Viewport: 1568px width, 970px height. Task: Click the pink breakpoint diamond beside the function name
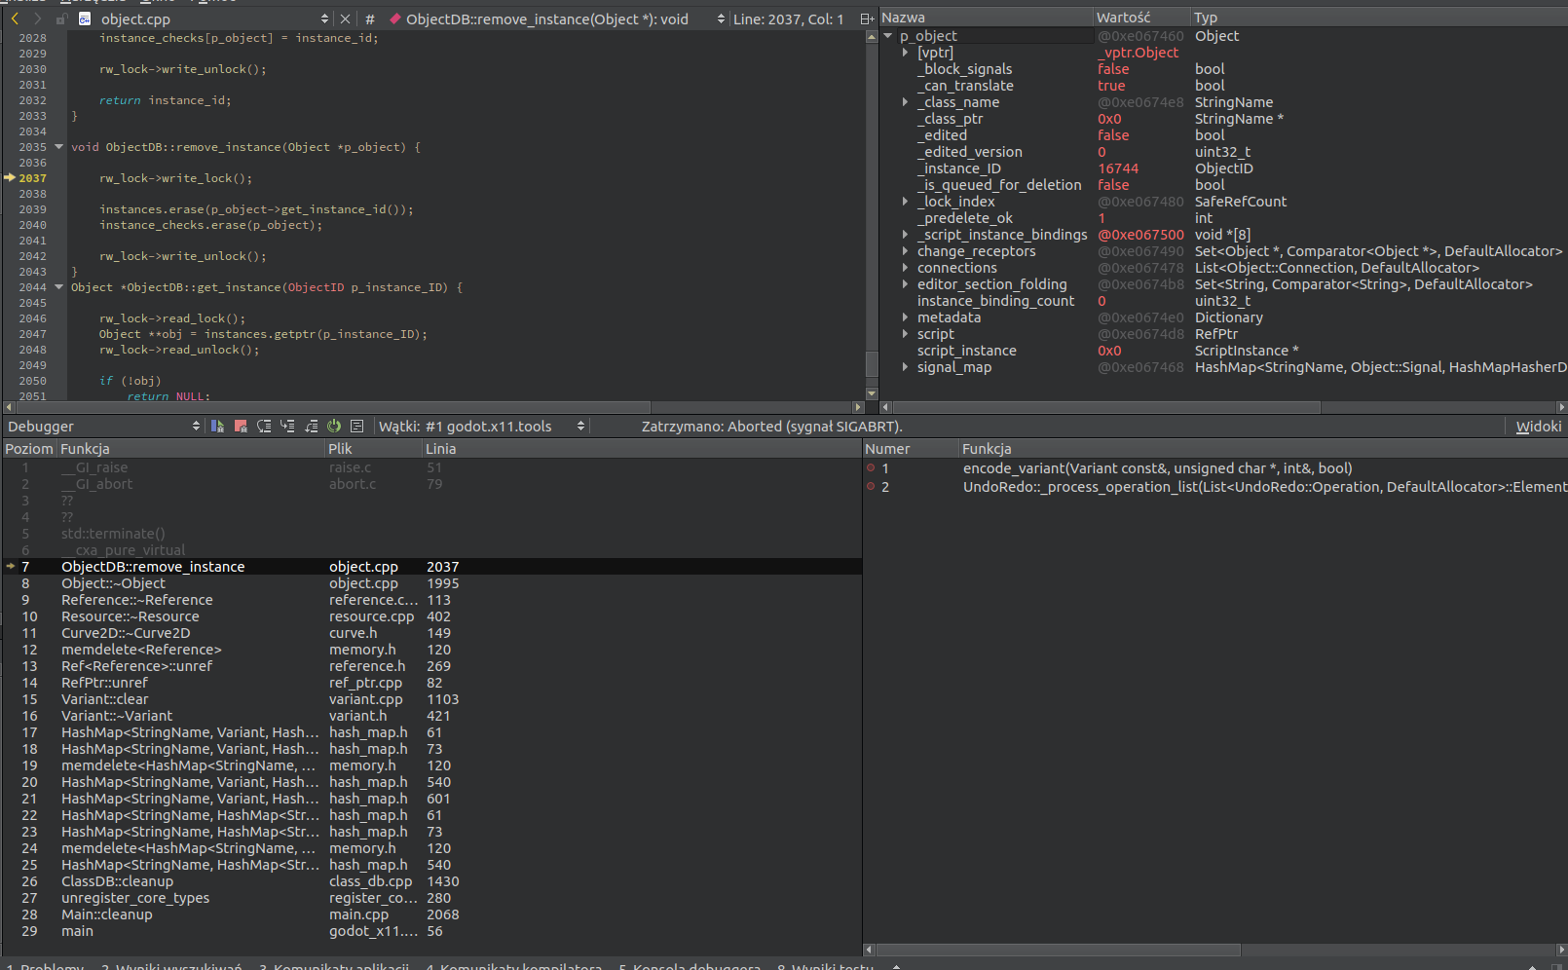(395, 19)
